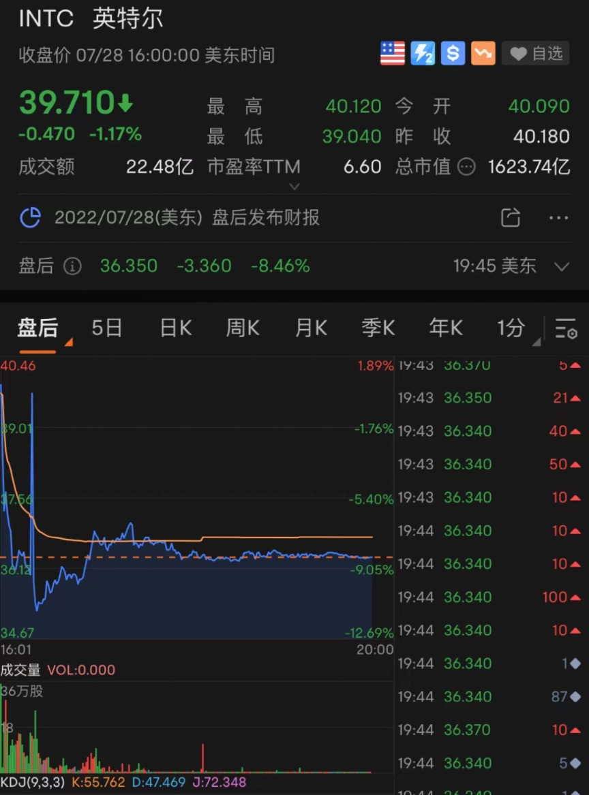The height and width of the screenshot is (795, 589).
Task: Tap the 成交量 volume indicator label
Action: 20,670
